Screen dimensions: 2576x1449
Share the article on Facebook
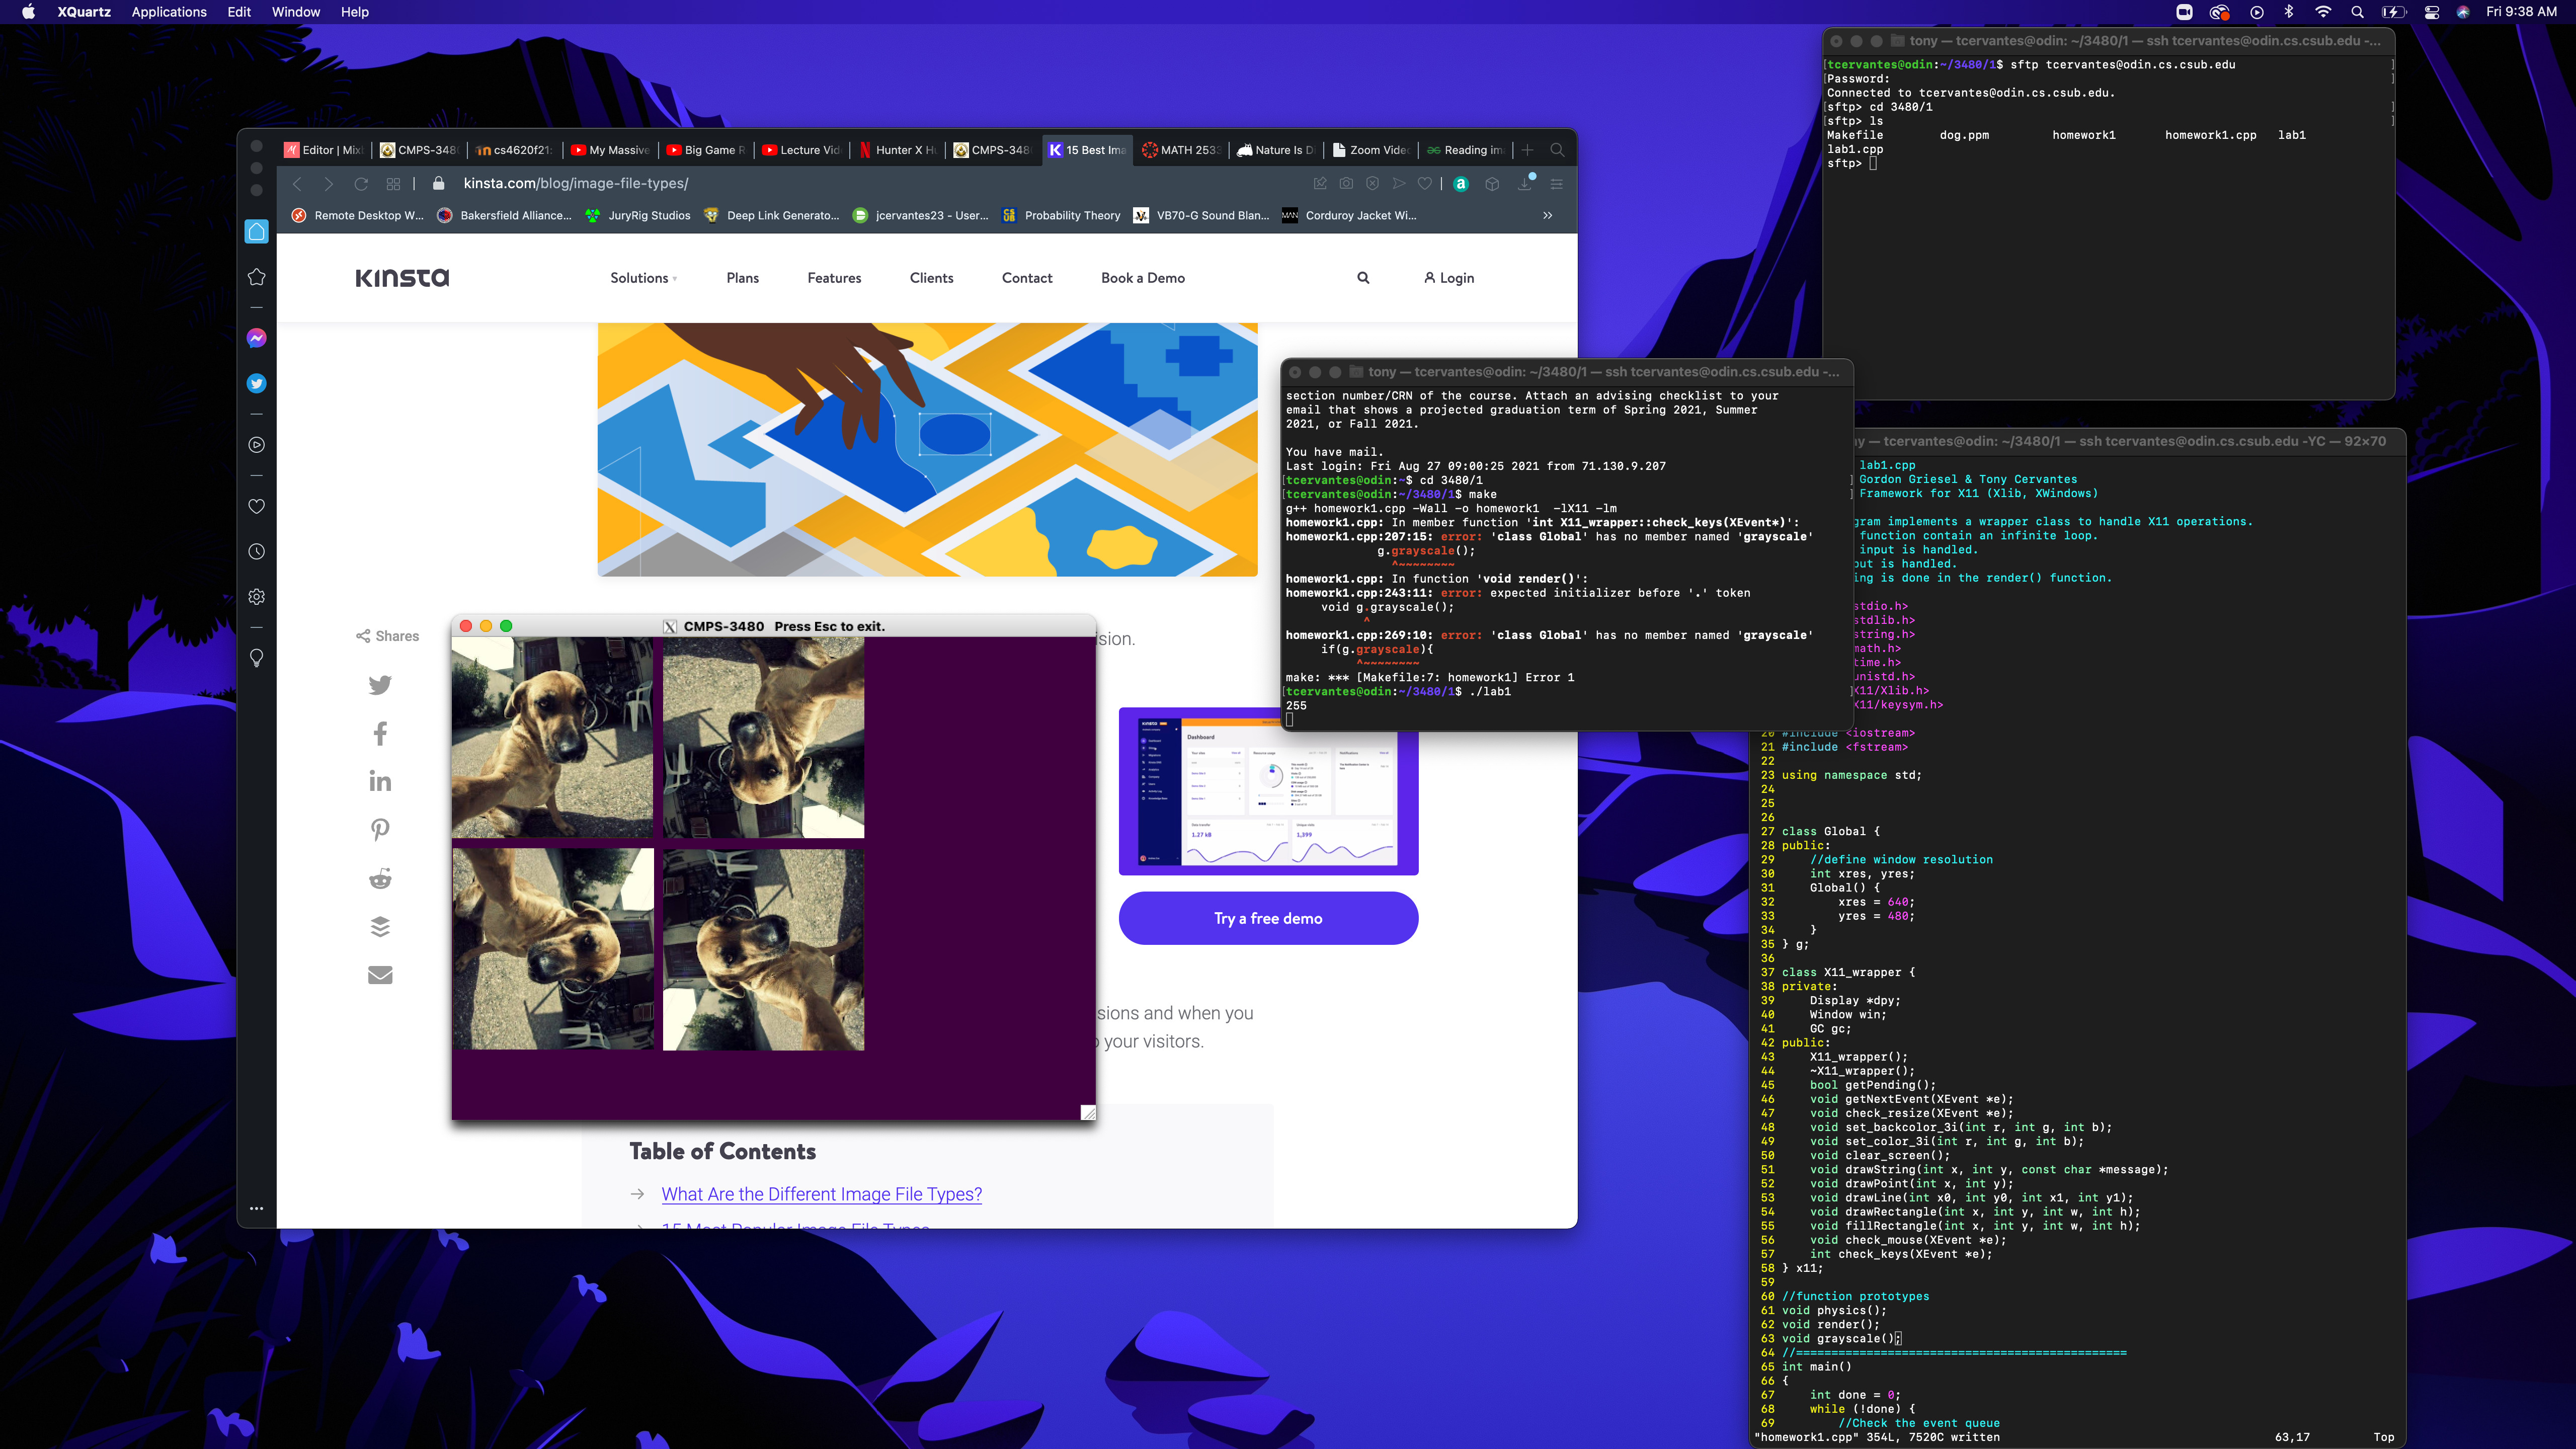[380, 733]
